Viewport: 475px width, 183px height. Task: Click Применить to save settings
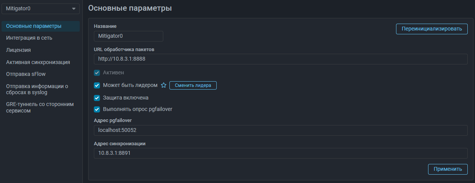tap(448, 169)
